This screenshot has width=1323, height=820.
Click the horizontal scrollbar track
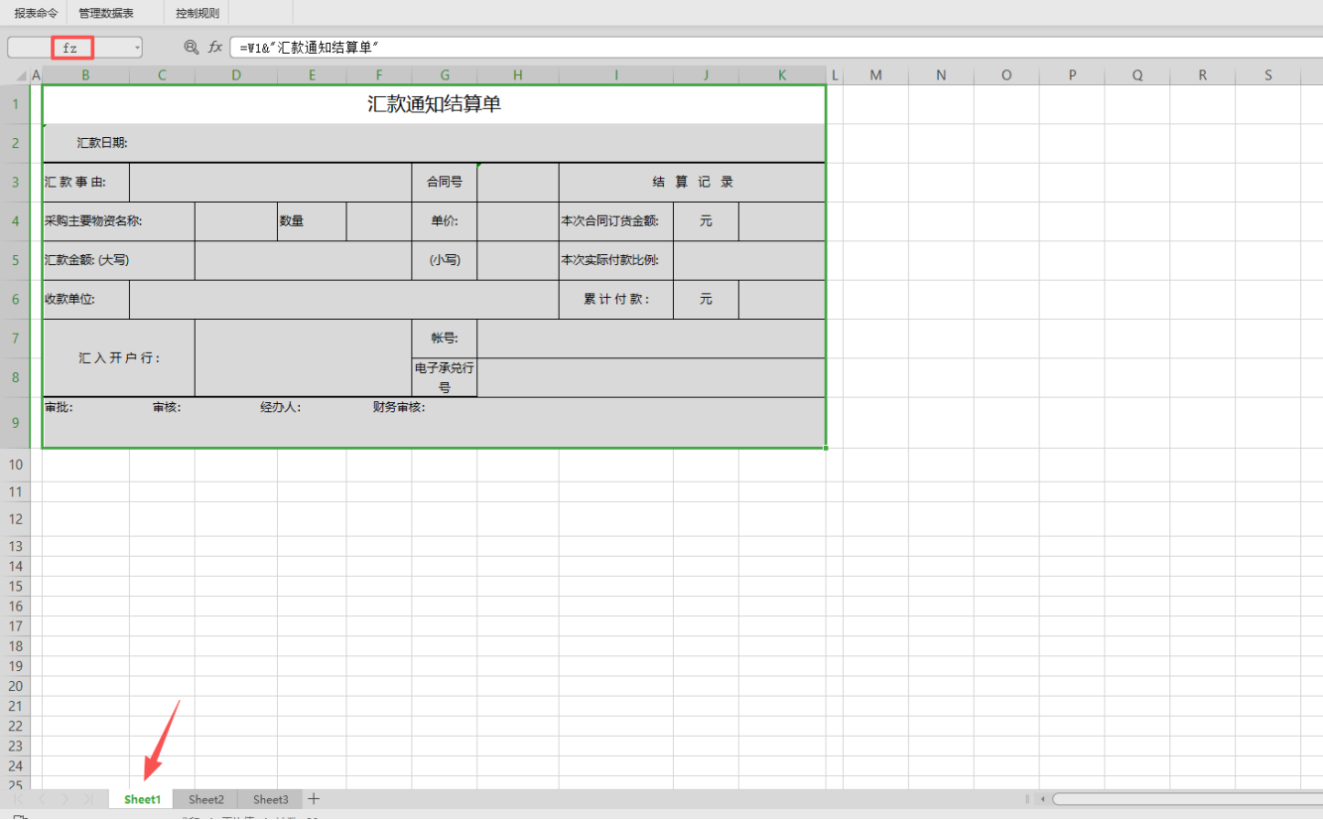coord(1191,799)
